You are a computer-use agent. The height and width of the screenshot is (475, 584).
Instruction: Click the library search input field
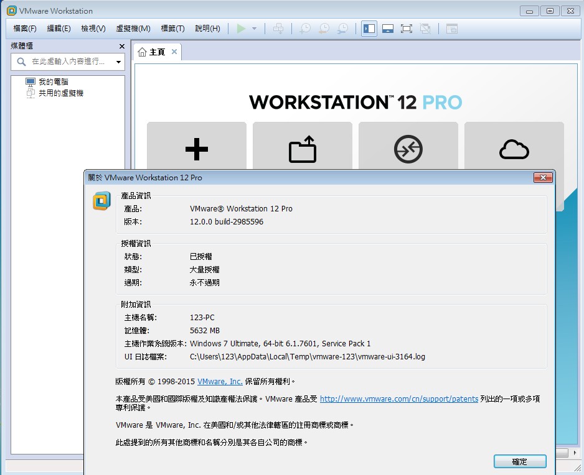point(67,62)
